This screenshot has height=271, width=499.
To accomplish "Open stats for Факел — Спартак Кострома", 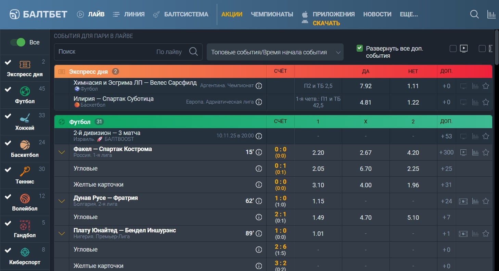I will (x=475, y=152).
